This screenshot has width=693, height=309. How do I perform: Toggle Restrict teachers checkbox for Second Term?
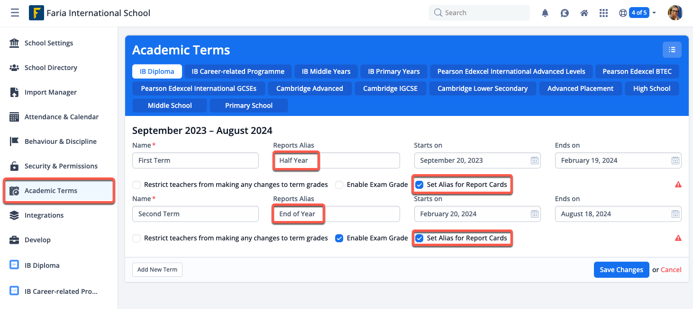click(x=137, y=238)
